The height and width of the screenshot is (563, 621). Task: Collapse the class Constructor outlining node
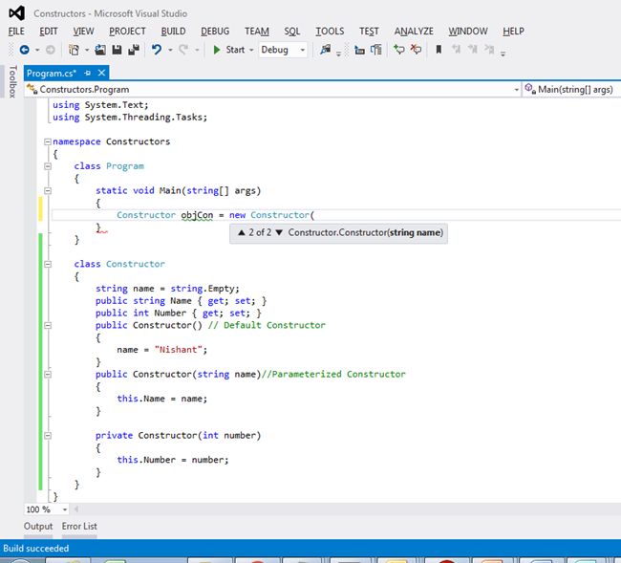click(47, 264)
